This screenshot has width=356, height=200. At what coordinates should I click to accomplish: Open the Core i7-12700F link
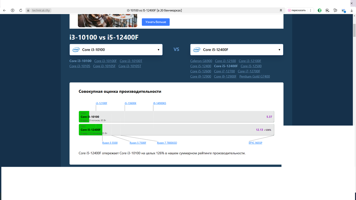[x=249, y=71]
